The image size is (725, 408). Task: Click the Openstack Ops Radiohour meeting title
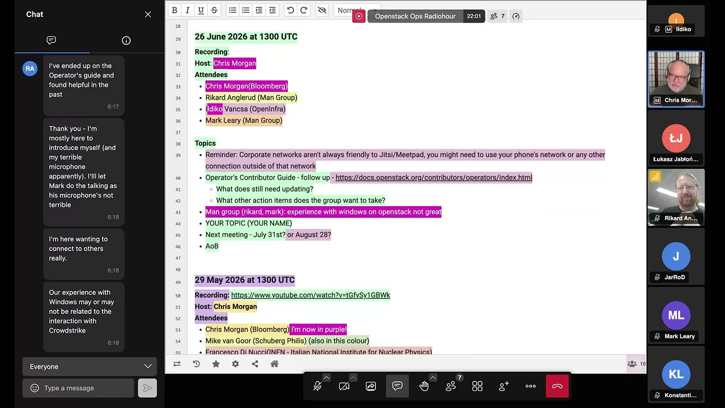415,16
